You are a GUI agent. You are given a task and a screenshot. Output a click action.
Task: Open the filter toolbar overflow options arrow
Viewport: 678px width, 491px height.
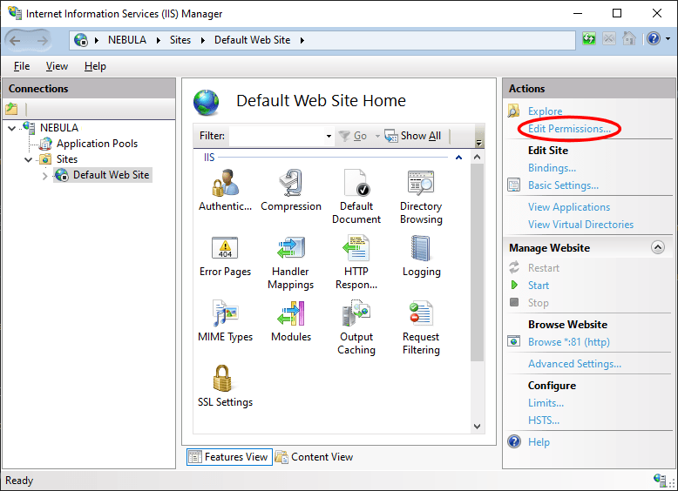pos(478,143)
